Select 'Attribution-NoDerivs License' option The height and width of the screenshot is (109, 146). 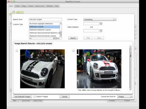click(x=44, y=30)
